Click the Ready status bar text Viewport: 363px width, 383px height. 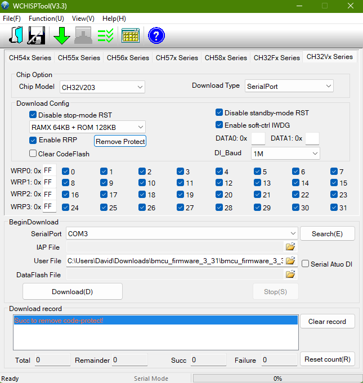click(x=10, y=379)
